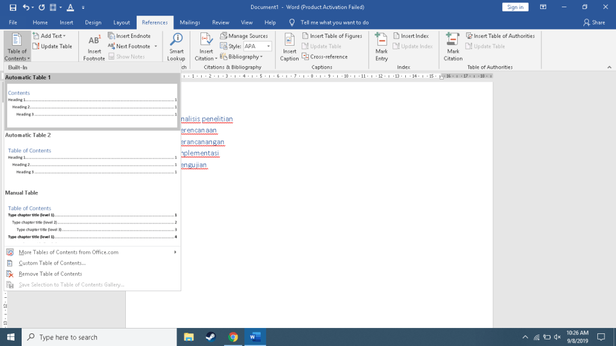
Task: Click the Tell me what you want search box
Action: [x=334, y=22]
